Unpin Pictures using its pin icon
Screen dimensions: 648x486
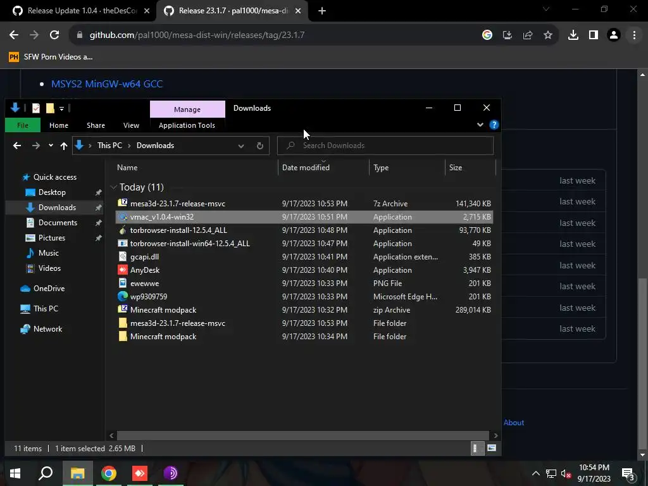(x=98, y=238)
